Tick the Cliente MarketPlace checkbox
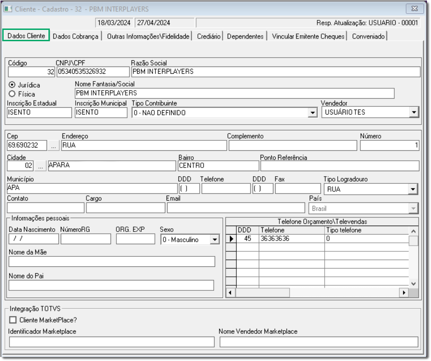This screenshot has width=431, height=361. [13, 320]
